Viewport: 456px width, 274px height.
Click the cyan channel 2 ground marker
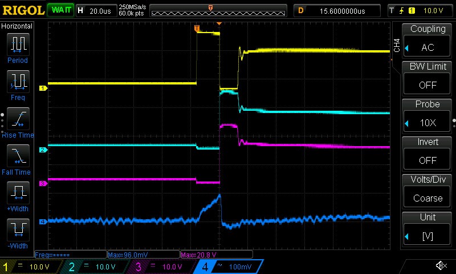(43, 150)
